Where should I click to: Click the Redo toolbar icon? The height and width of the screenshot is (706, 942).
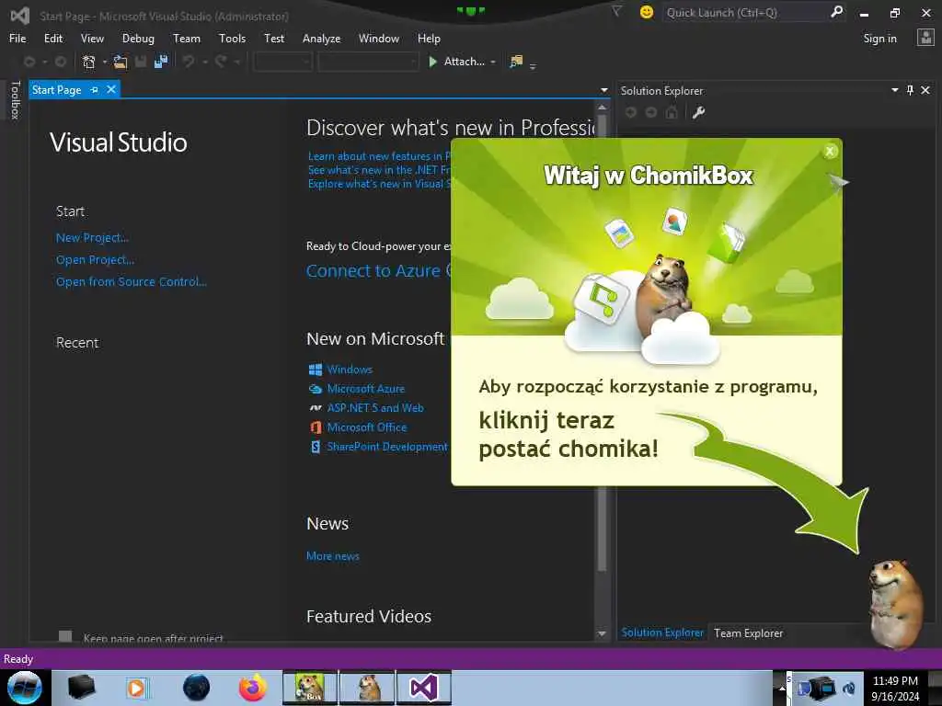221,62
